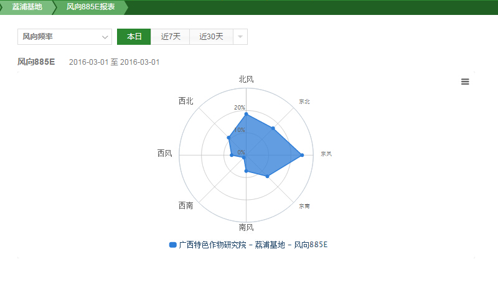This screenshot has height=282, width=498.
Task: Click the 北风 axis label
Action: click(x=247, y=79)
